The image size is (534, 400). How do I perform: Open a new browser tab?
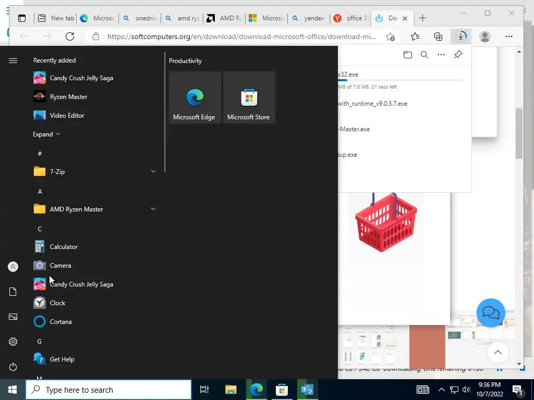click(x=422, y=18)
